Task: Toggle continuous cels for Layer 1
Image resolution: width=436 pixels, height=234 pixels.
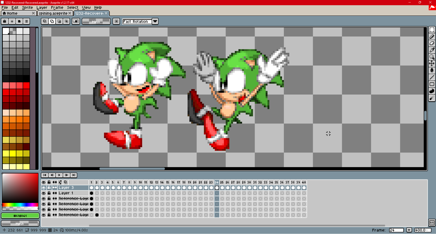Action: click(x=55, y=193)
